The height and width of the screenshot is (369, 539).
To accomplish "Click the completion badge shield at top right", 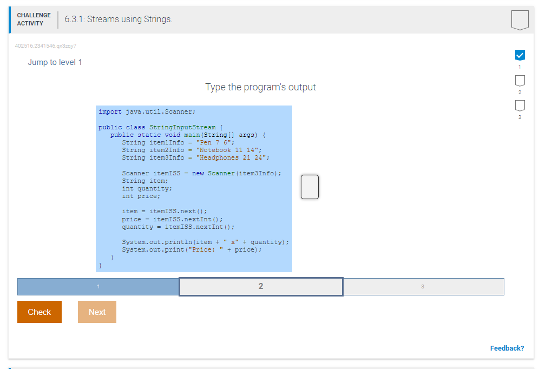I will pos(520,19).
